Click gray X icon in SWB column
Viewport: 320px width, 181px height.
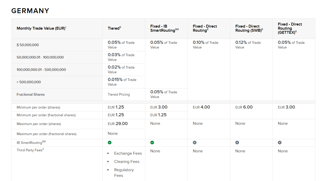(x=237, y=143)
